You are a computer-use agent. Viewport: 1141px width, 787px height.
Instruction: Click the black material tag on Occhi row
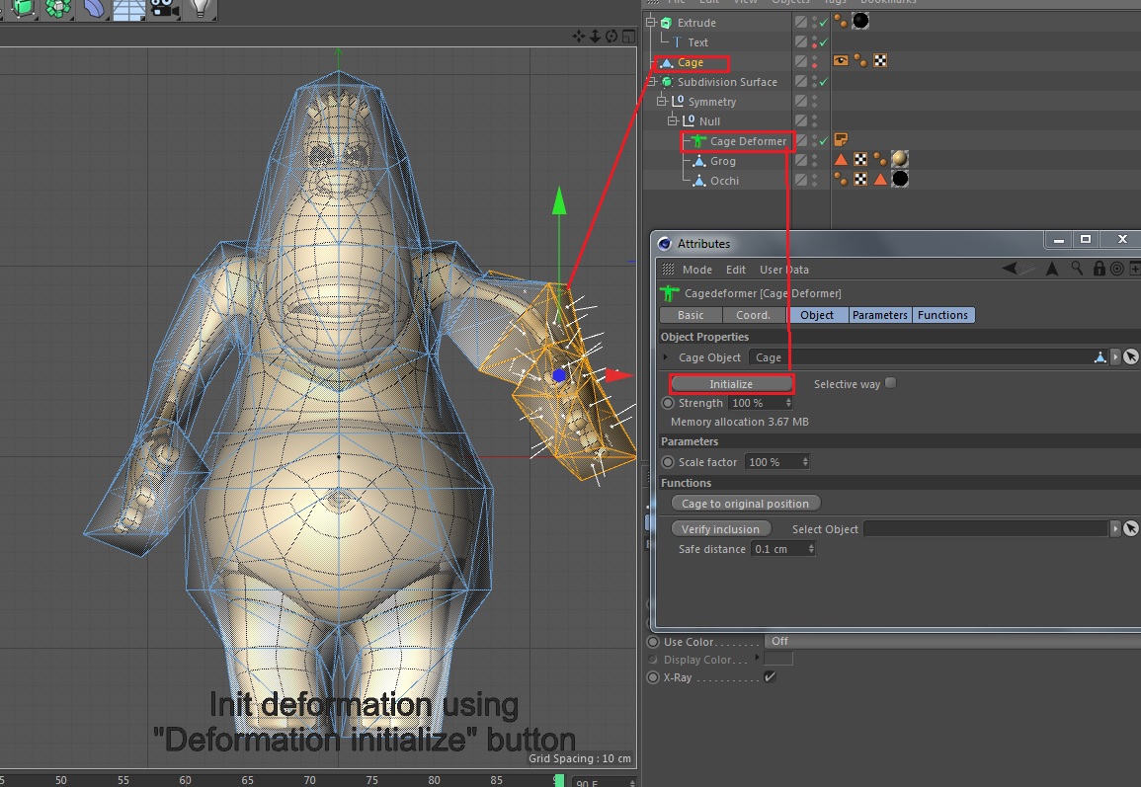pos(900,178)
